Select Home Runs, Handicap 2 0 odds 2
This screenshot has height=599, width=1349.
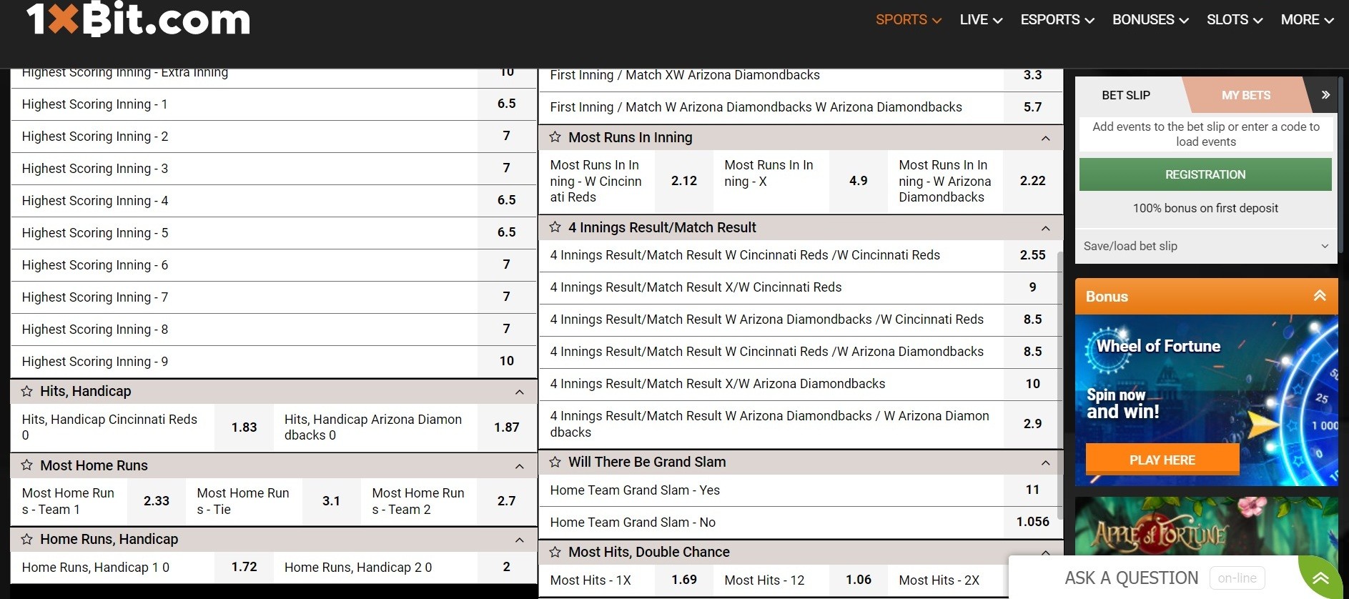point(506,567)
